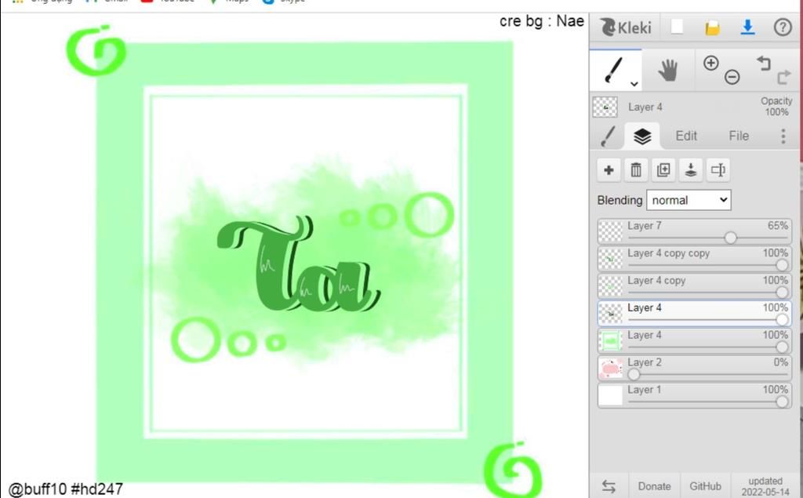Undo the last action
Viewport: 803px width, 498px height.
[764, 63]
